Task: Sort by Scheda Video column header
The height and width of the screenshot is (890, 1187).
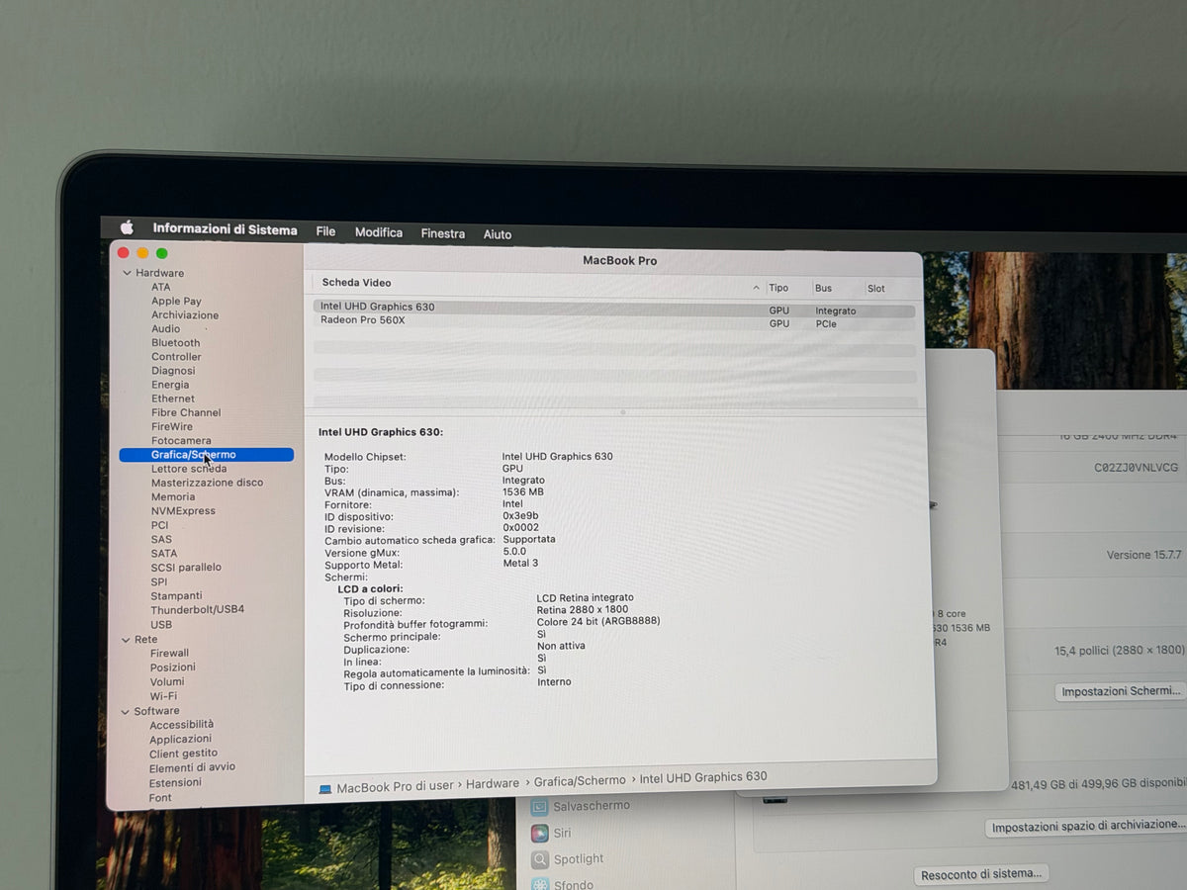Action: (x=356, y=283)
